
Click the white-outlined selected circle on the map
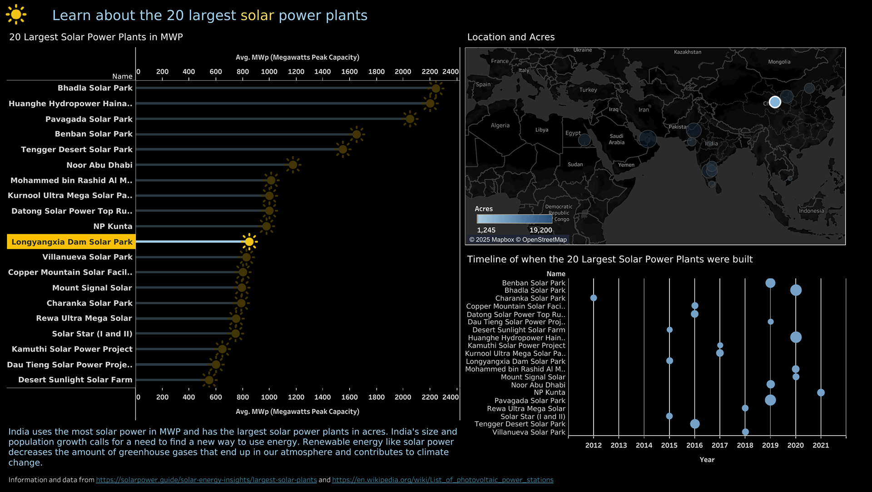[x=775, y=102]
